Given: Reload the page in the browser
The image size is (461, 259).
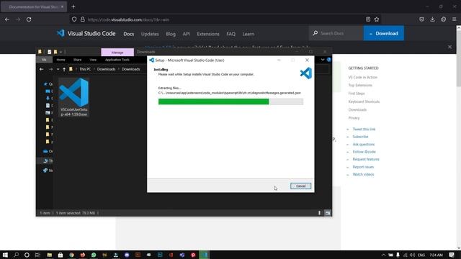Looking at the screenshot, I should (x=29, y=19).
